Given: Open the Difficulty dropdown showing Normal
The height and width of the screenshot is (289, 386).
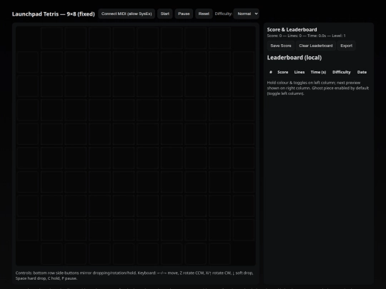Looking at the screenshot, I should 246,14.
